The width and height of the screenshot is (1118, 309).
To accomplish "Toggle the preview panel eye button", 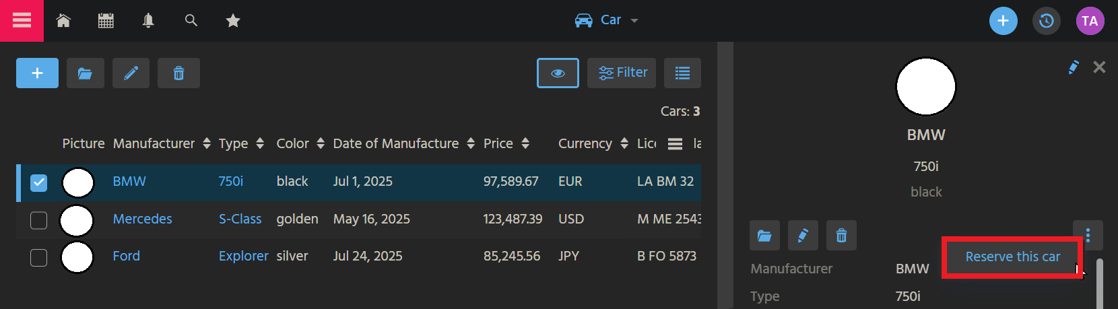I will tap(558, 73).
